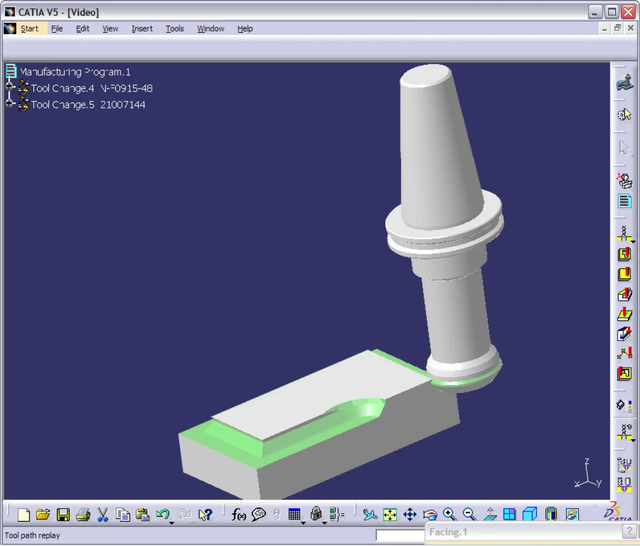Save the current document

62,514
